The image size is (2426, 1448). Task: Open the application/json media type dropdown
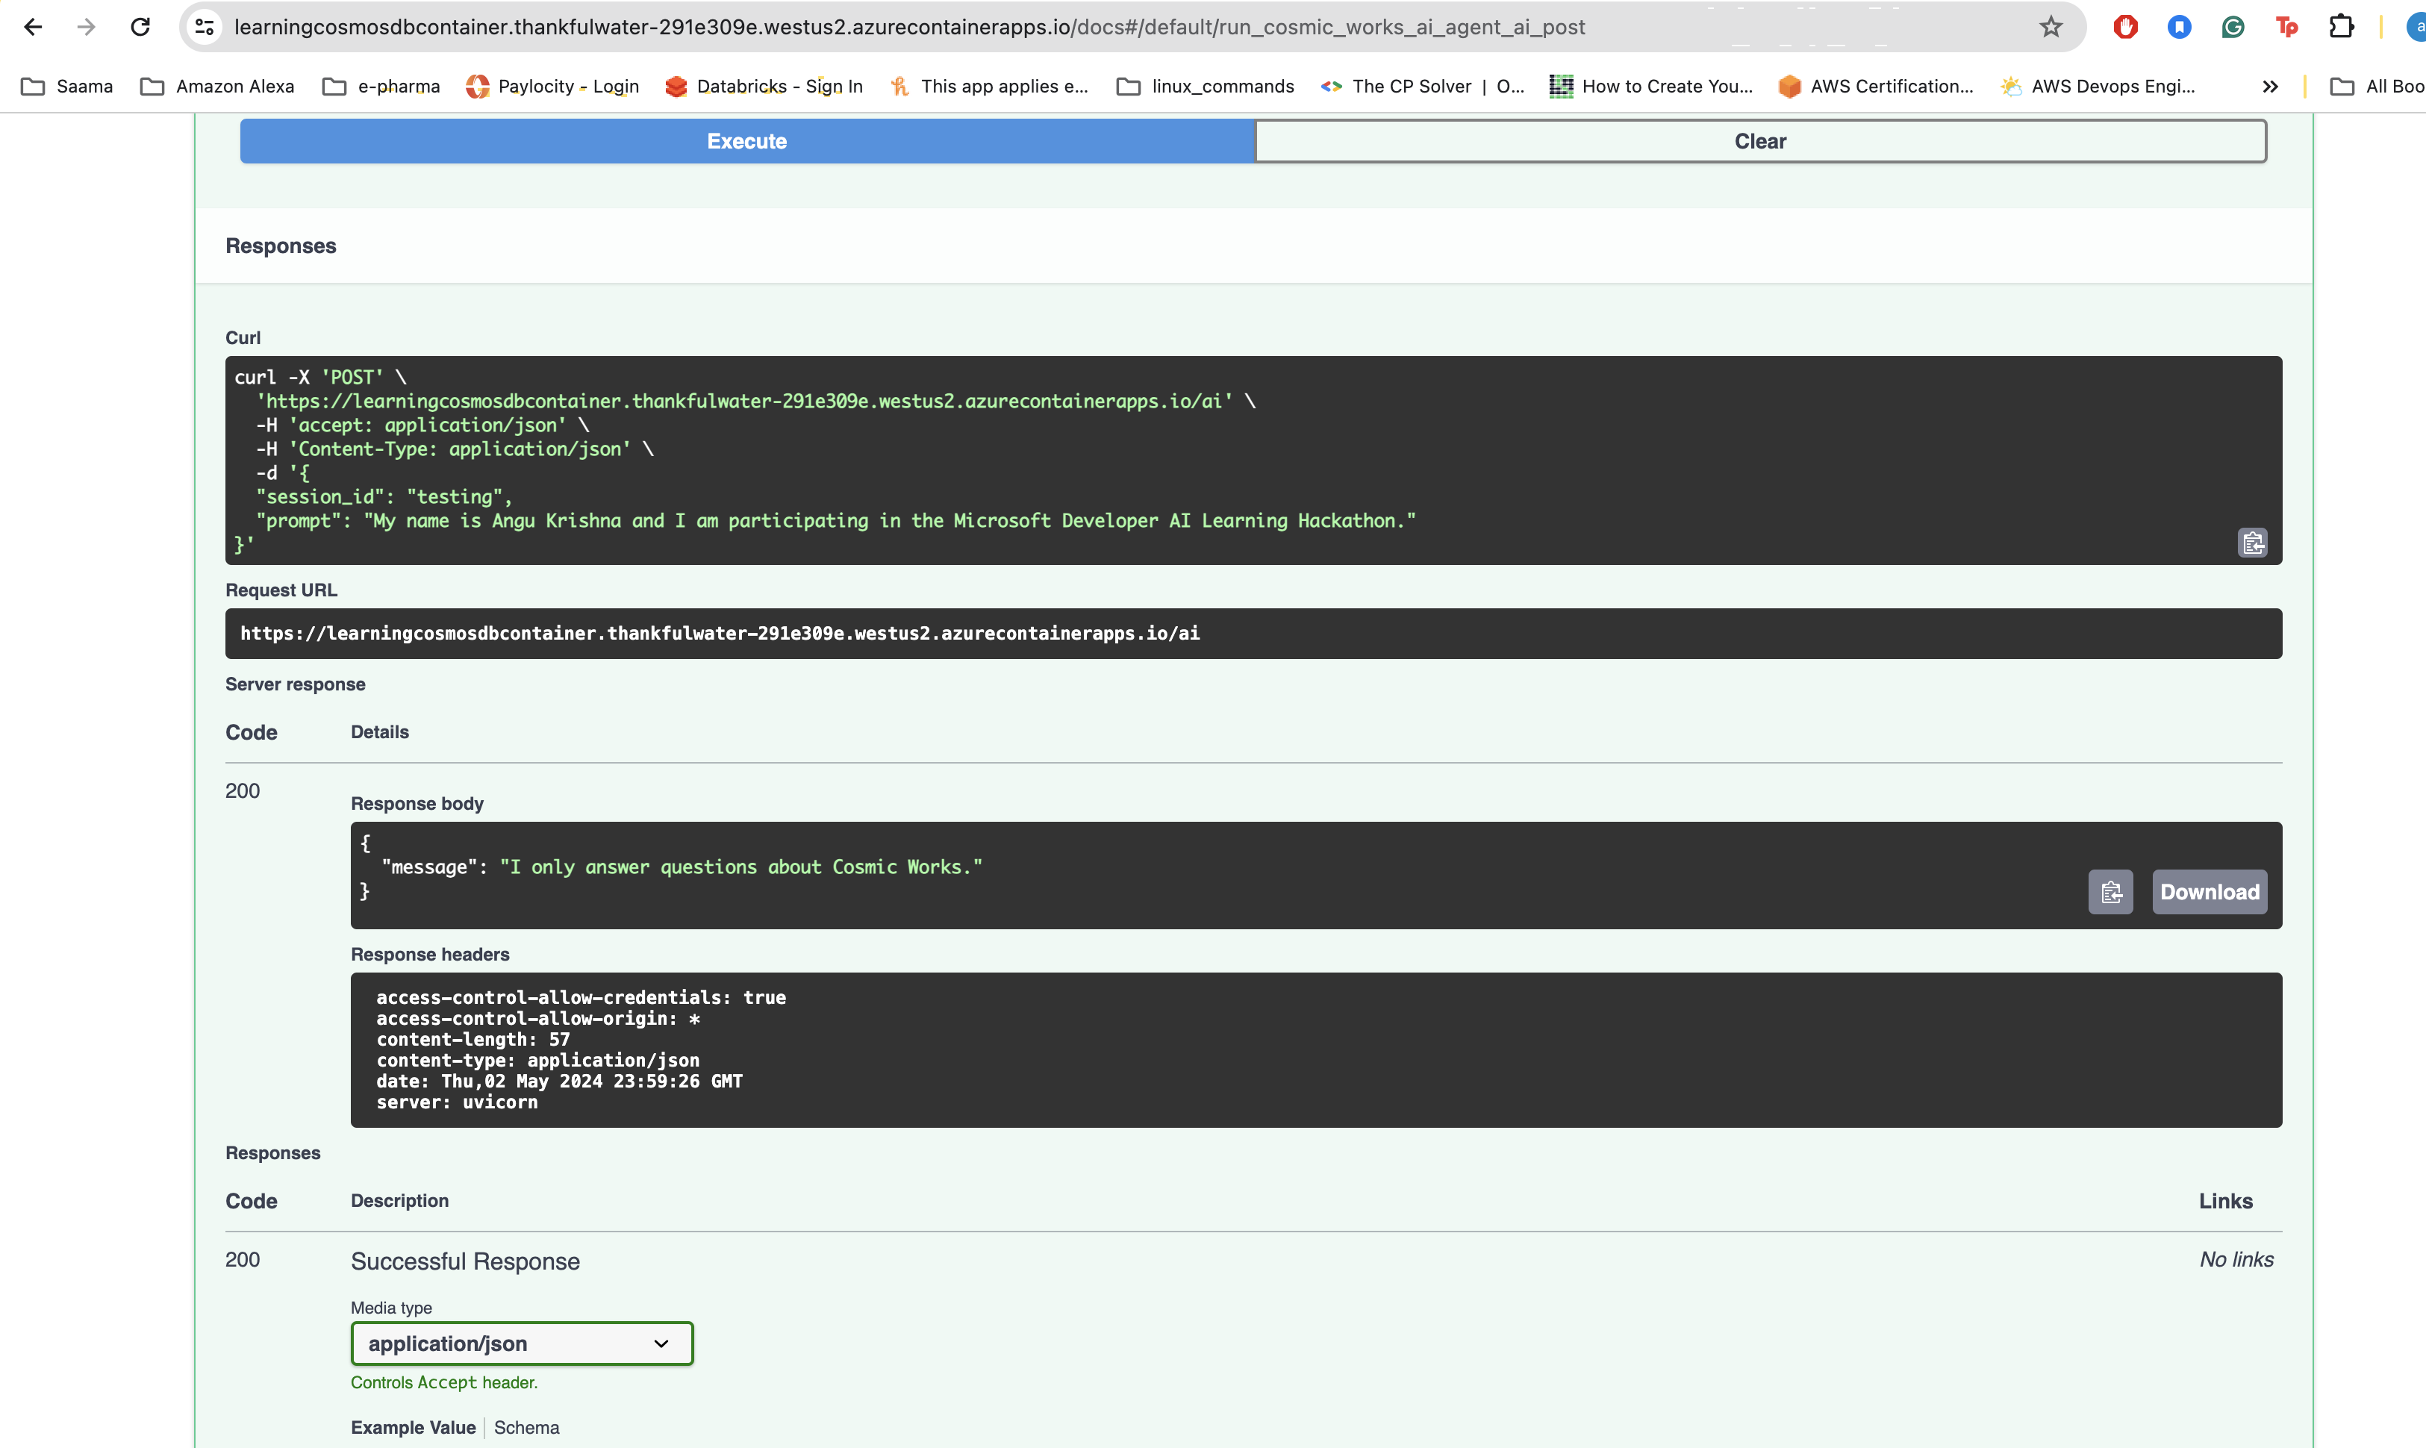[521, 1344]
